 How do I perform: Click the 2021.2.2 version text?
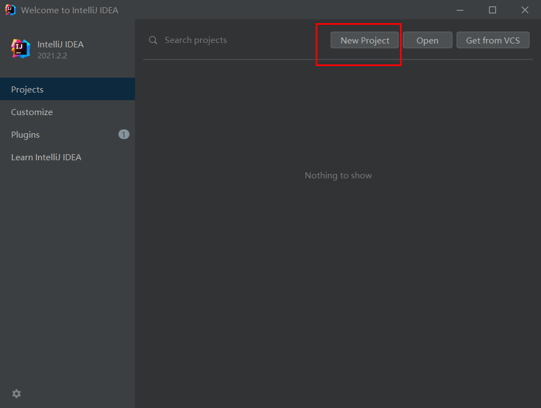pos(52,56)
